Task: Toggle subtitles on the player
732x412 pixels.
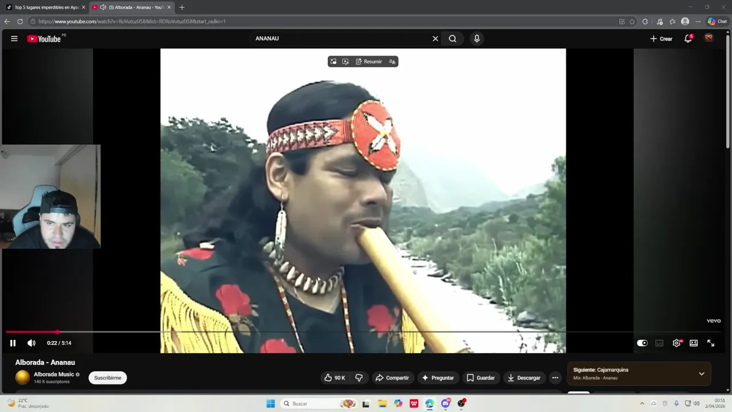Action: tap(659, 343)
